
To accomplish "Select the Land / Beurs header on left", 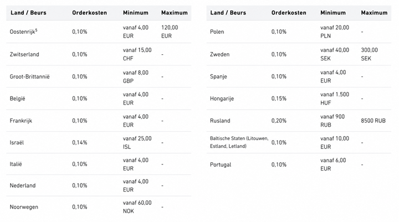I will tap(28, 13).
